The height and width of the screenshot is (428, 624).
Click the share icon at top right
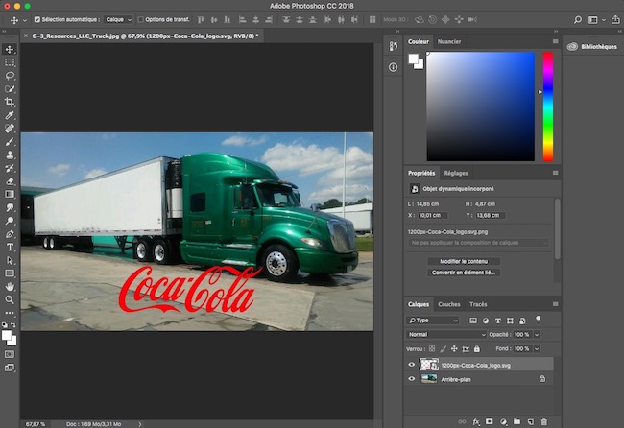[x=615, y=19]
